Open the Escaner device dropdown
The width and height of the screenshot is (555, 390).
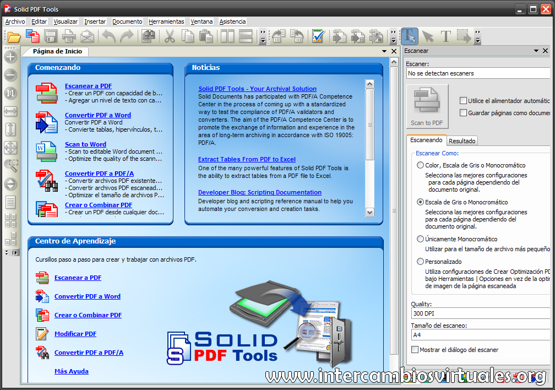478,73
